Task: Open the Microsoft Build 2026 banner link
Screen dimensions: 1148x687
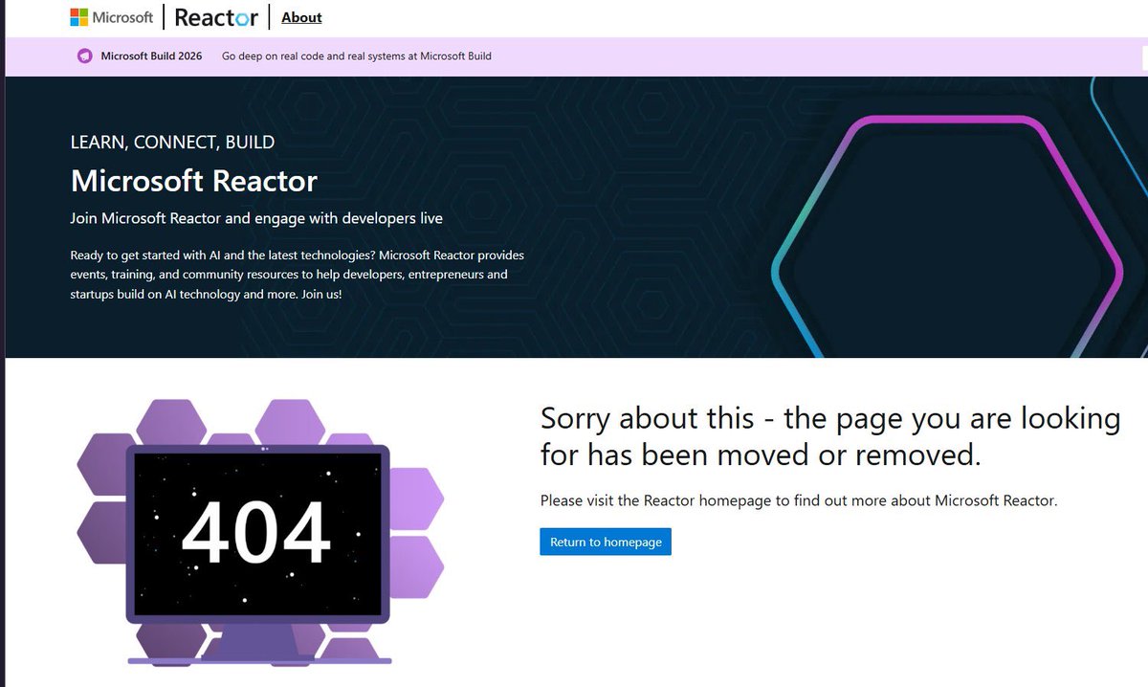Action: 151,56
